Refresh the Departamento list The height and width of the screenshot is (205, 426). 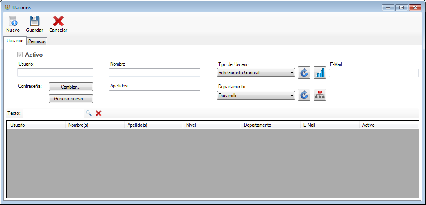point(304,95)
